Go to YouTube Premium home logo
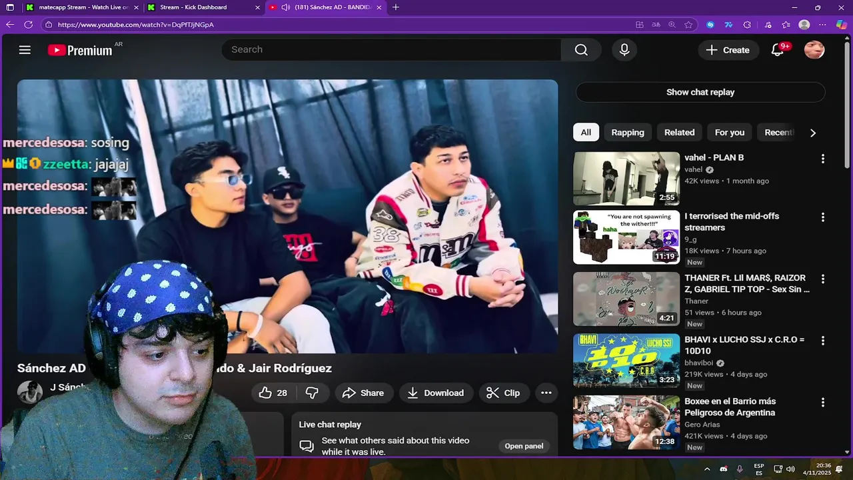This screenshot has width=853, height=480. click(x=80, y=50)
